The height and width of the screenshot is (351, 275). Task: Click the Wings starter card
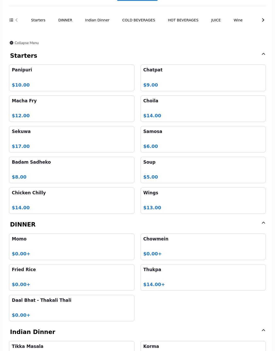(203, 200)
